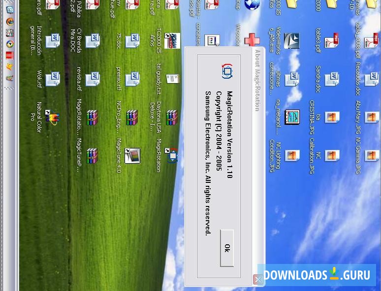The width and height of the screenshot is (381, 291).
Task: Select the MagicTune 4.0 shortcut icon
Action: click(132, 155)
